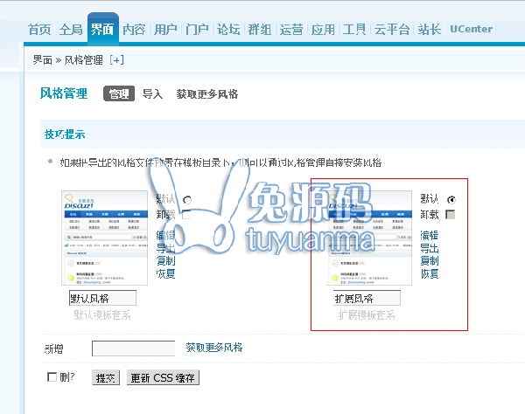Image resolution: width=525 pixels, height=414 pixels.
Task: Click the 默认风格 name input field
Action: [x=102, y=298]
